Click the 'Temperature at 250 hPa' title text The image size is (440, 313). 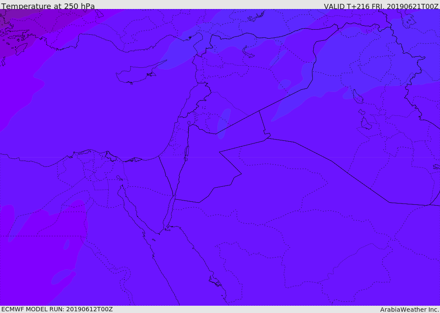48,6
